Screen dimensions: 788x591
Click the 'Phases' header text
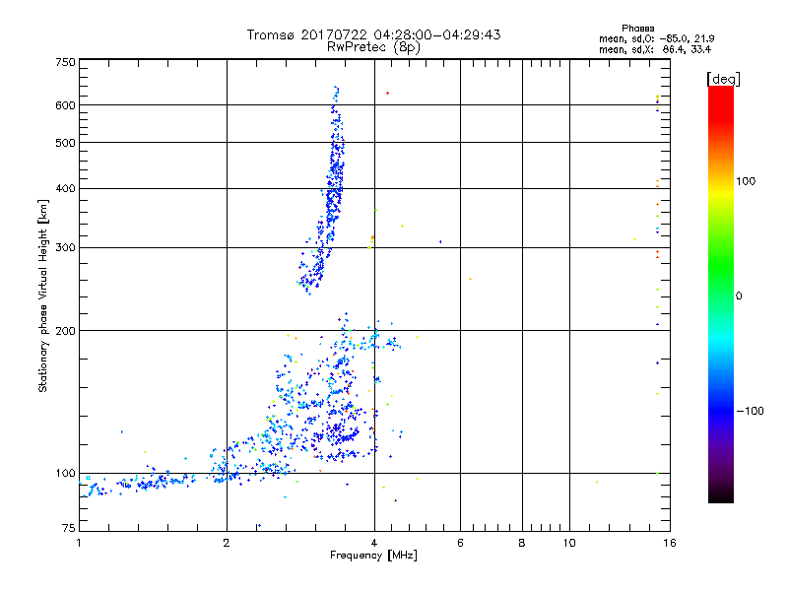pos(637,29)
